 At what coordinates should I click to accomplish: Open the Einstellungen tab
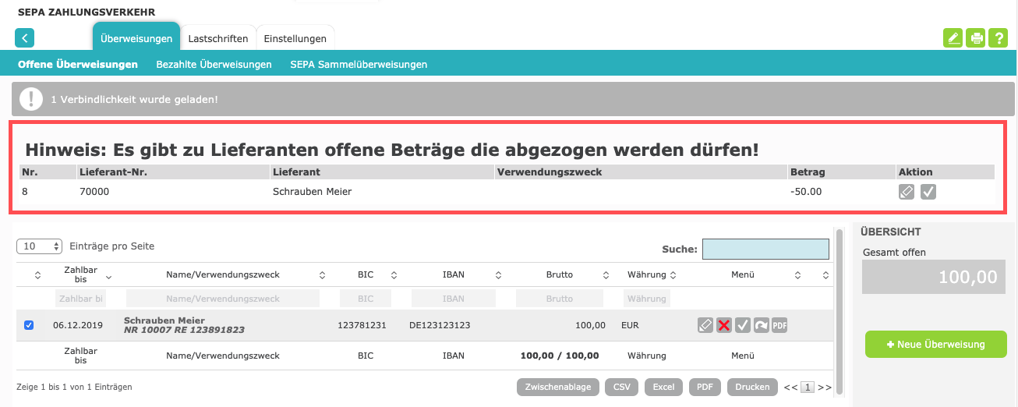pyautogui.click(x=295, y=39)
